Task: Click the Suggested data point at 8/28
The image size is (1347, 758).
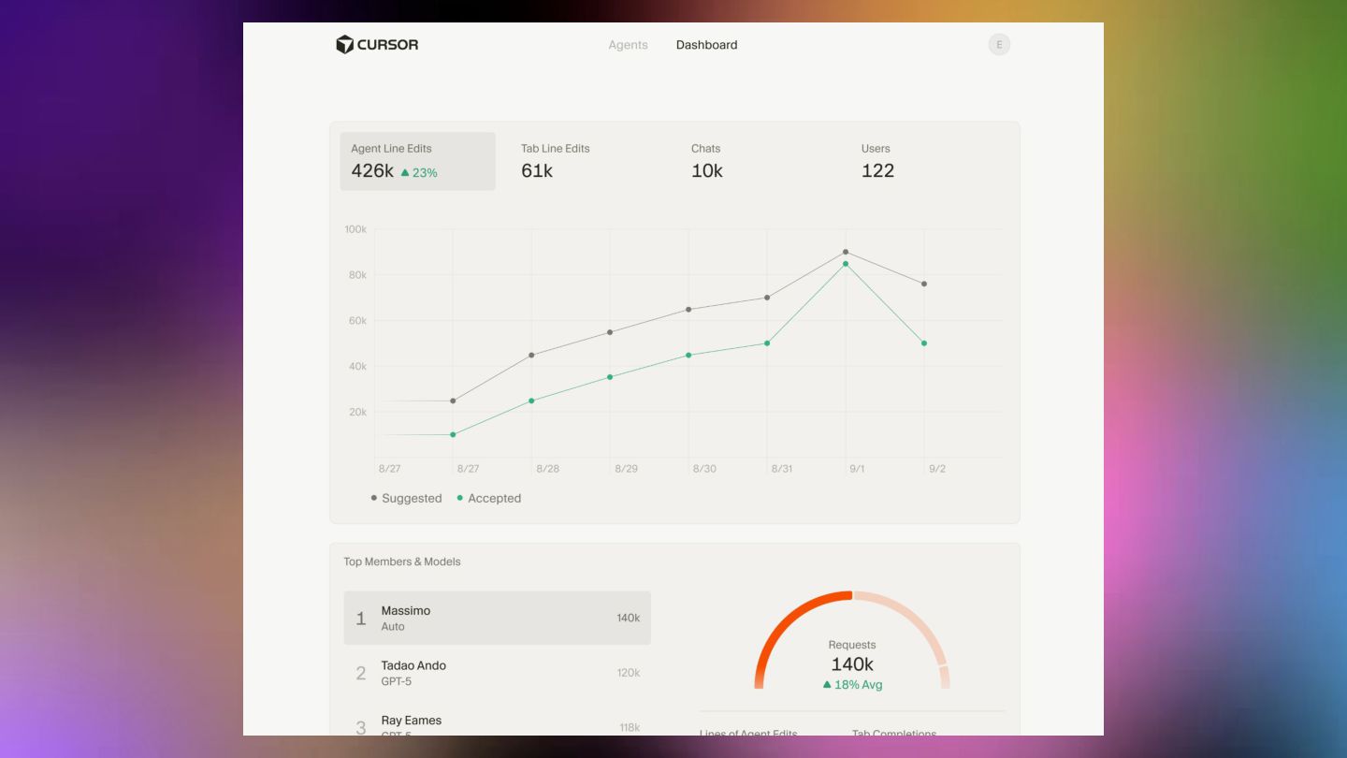Action: (x=531, y=355)
